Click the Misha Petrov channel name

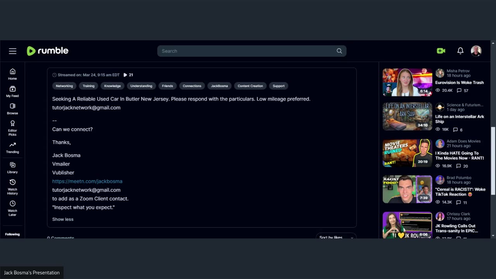coord(458,71)
